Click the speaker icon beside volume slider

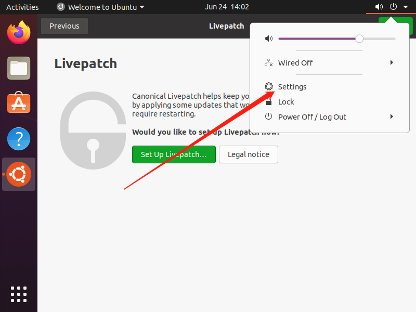268,39
